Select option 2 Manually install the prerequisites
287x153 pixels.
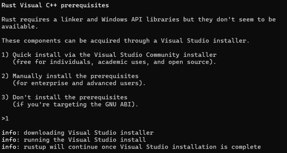(70, 76)
